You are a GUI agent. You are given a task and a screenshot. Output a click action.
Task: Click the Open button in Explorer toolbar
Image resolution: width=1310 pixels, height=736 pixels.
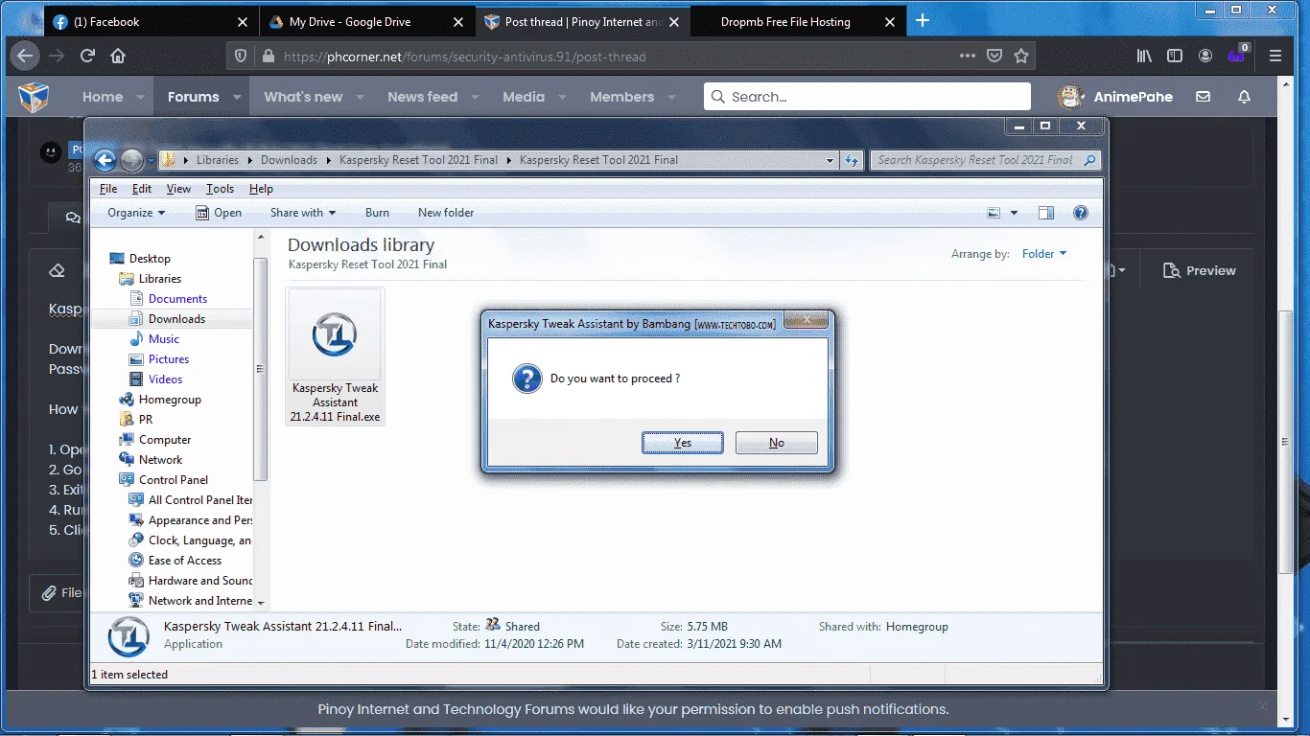[x=219, y=213]
